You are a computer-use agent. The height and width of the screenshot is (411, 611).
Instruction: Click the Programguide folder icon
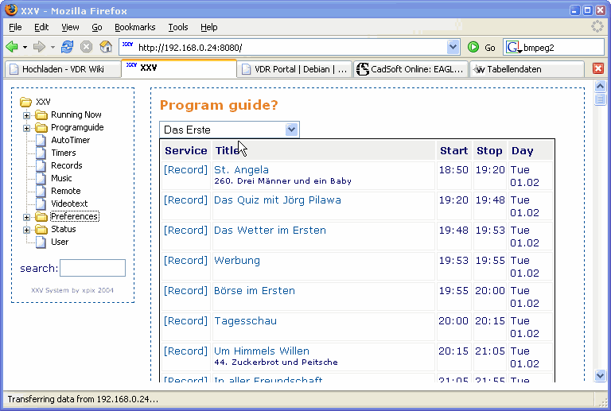pos(41,127)
